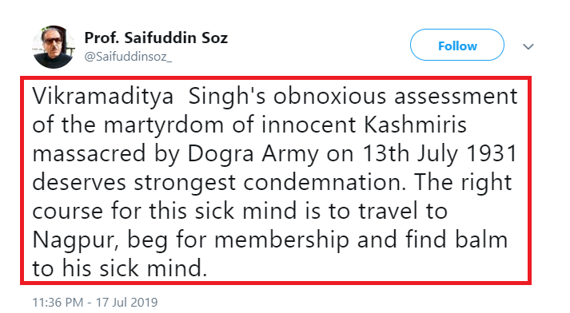Select the 17 Jul 2019 date text

126,302
